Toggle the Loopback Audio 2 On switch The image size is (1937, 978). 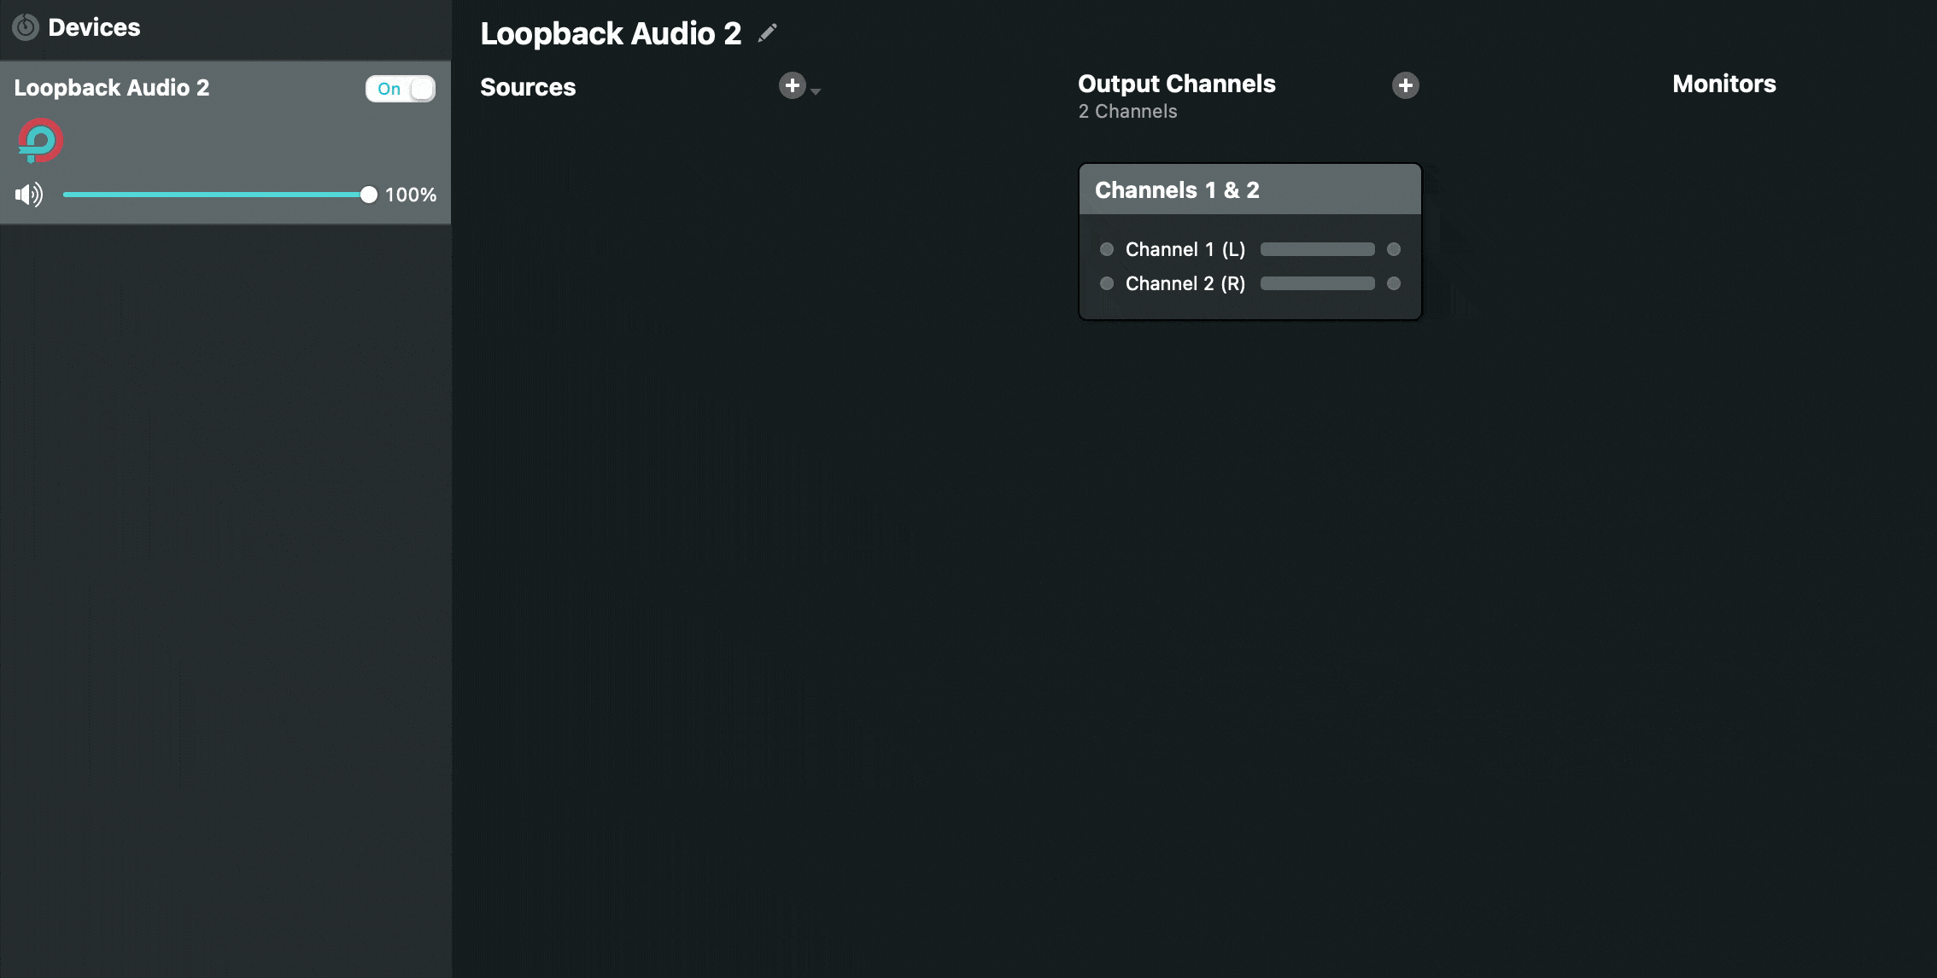point(401,87)
